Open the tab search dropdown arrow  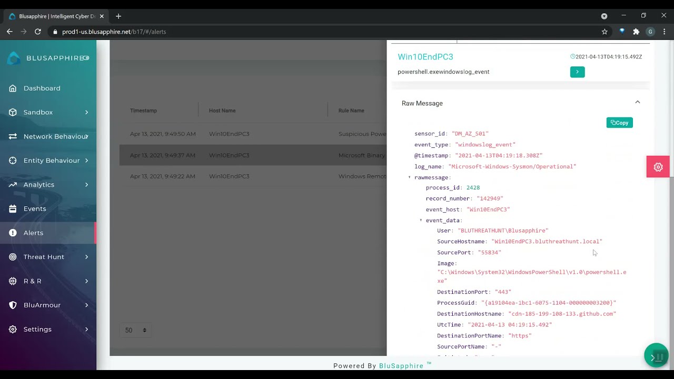click(x=604, y=16)
